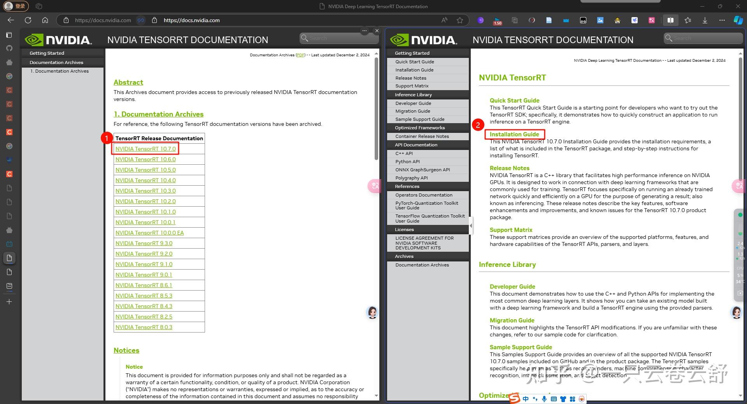Toggle the split screen view button
747x404 pixels.
tap(670, 20)
